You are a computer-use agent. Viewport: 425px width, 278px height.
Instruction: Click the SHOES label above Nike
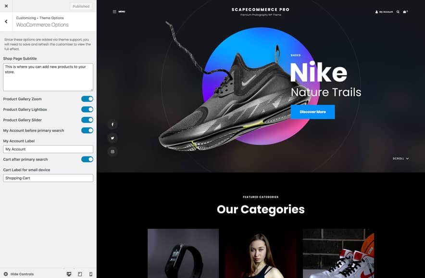pyautogui.click(x=296, y=55)
